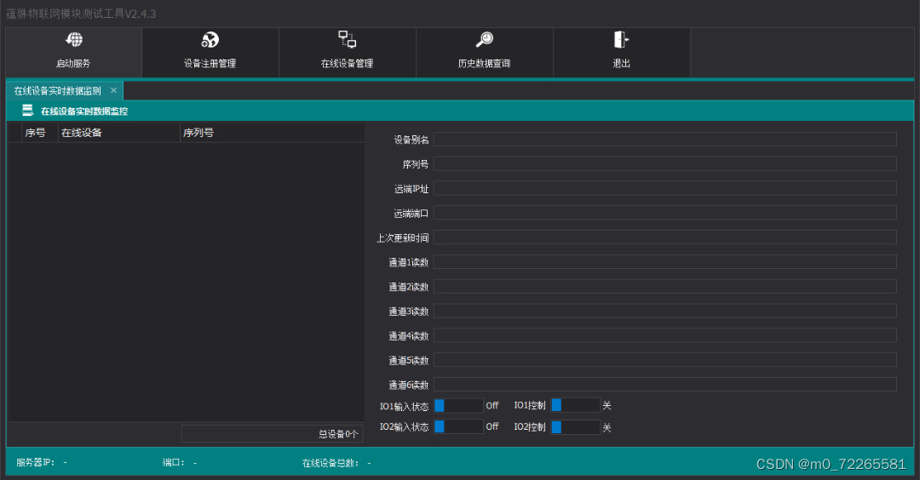Viewport: 920px width, 480px height.
Task: Click the 服务器IP status entry
Action: (x=41, y=462)
